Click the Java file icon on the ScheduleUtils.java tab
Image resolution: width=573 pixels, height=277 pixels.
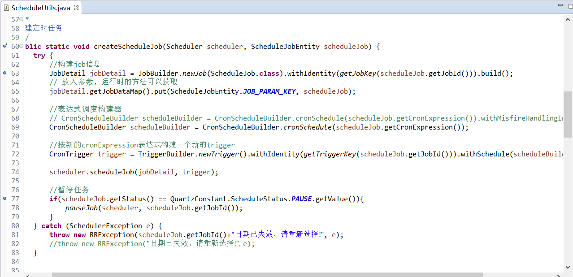coord(6,7)
